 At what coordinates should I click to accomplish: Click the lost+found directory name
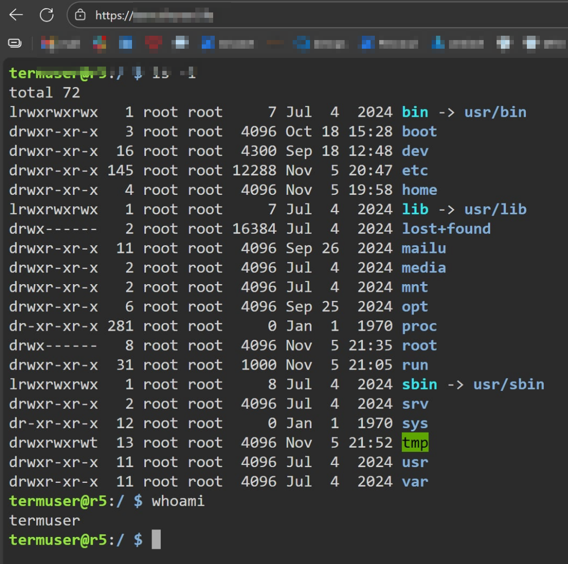[x=446, y=228]
